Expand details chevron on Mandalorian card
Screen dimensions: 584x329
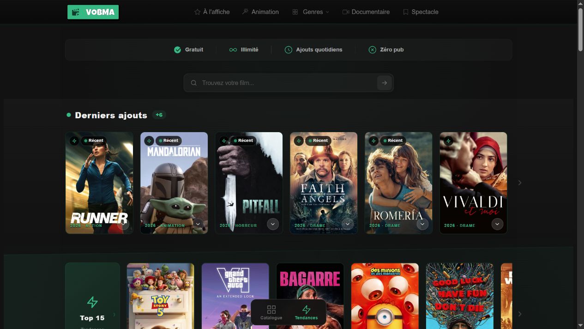198,224
